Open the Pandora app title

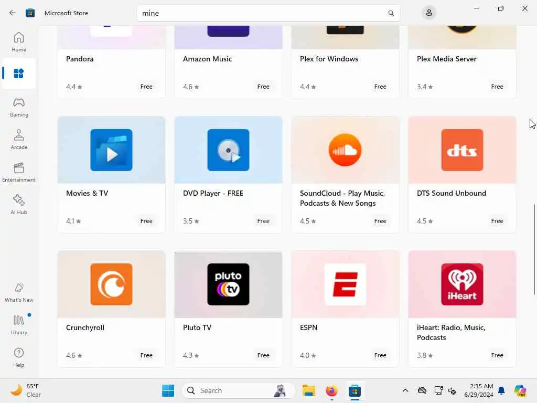click(80, 59)
